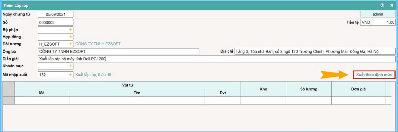
Task: Click the Diễn giải description field
Action: 216,59
